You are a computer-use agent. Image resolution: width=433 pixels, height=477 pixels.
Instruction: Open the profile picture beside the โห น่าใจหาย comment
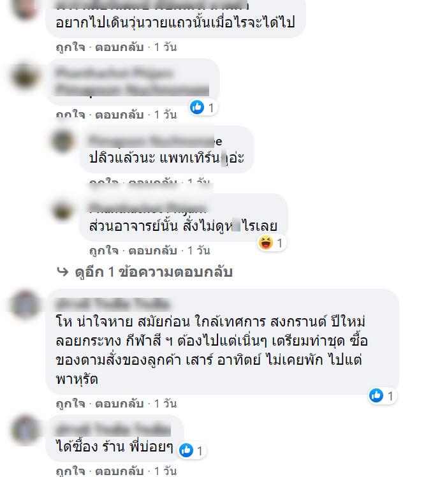pyautogui.click(x=25, y=304)
